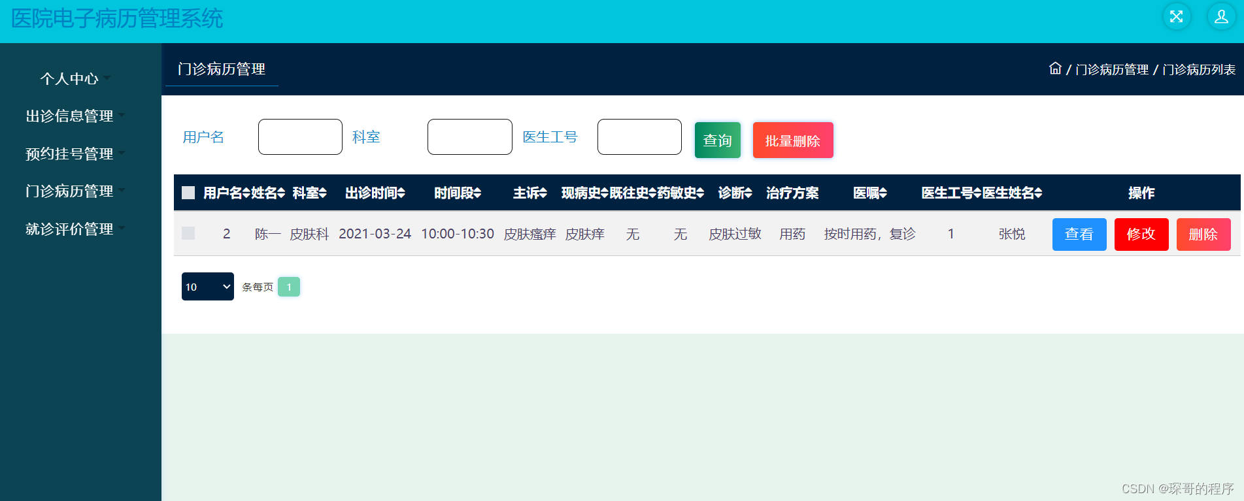Delete record with 删除 row button
Screen dimensions: 1244x501
click(x=1203, y=234)
